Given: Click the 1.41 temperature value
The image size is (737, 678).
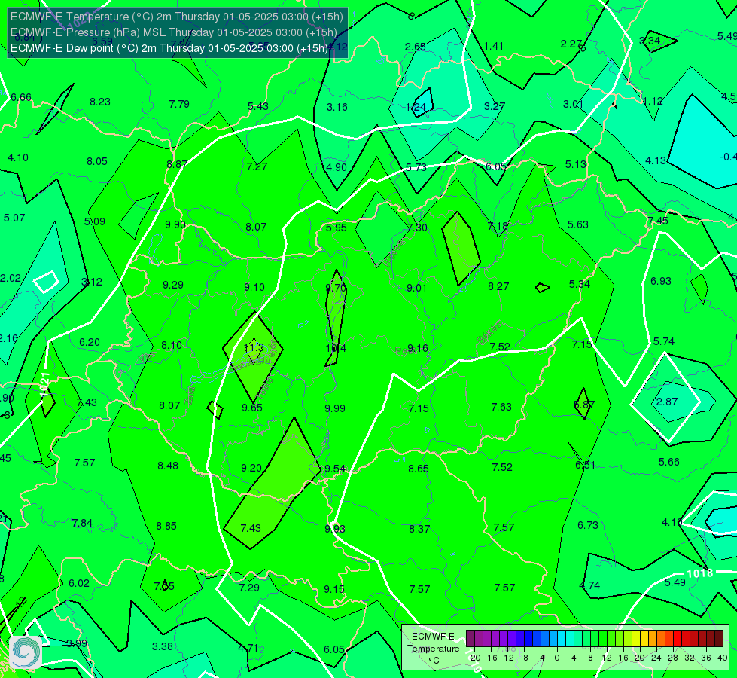Looking at the screenshot, I should (494, 46).
